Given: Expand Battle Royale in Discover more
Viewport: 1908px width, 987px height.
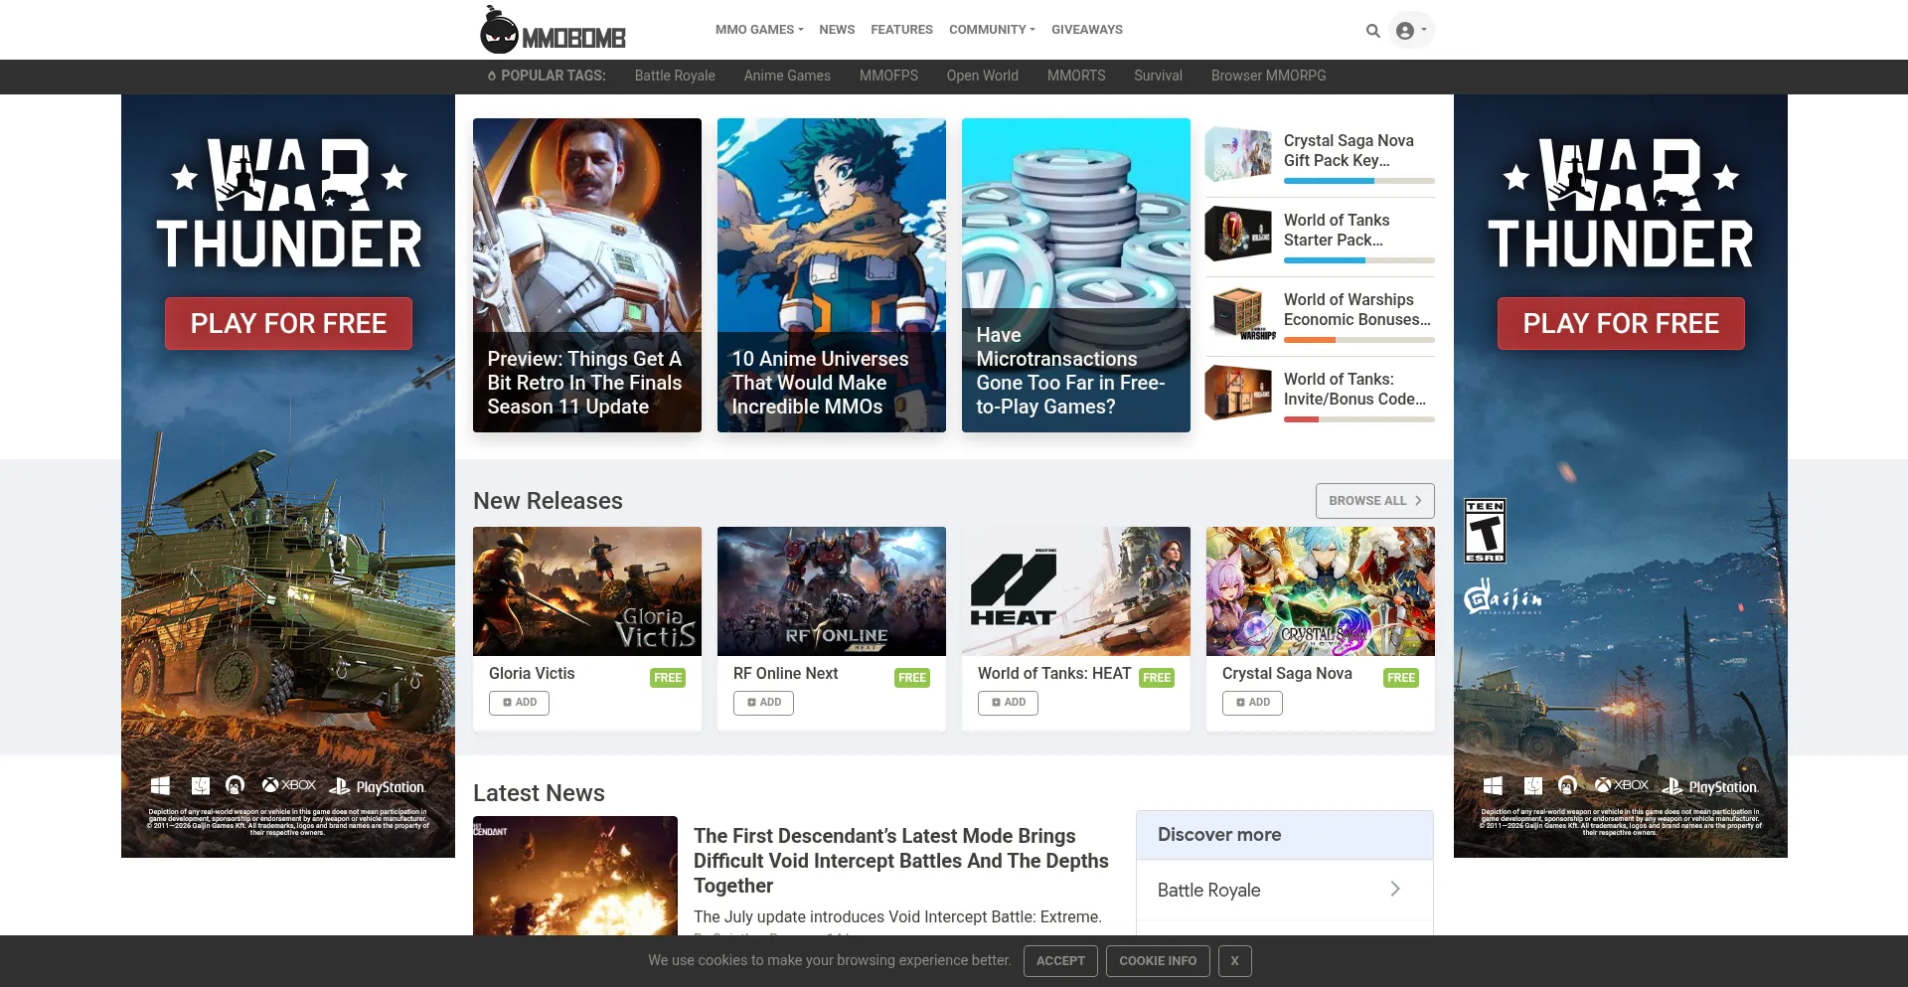Looking at the screenshot, I should point(1284,891).
